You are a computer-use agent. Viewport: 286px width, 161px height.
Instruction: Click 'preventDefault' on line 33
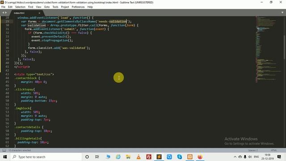point(54,37)
